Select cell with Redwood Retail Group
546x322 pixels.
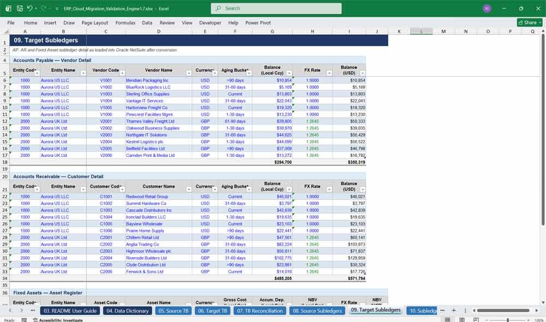158,197
